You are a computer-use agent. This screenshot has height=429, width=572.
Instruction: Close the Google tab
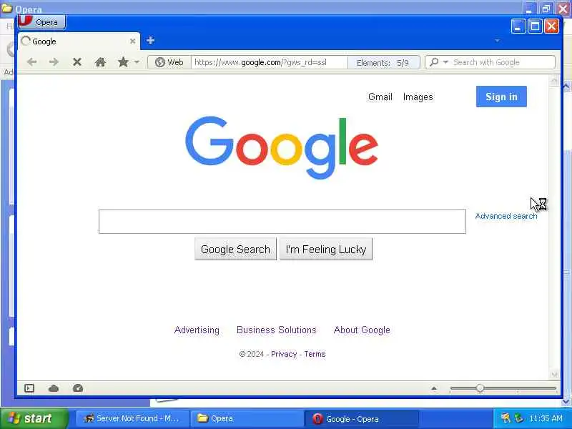pos(133,41)
